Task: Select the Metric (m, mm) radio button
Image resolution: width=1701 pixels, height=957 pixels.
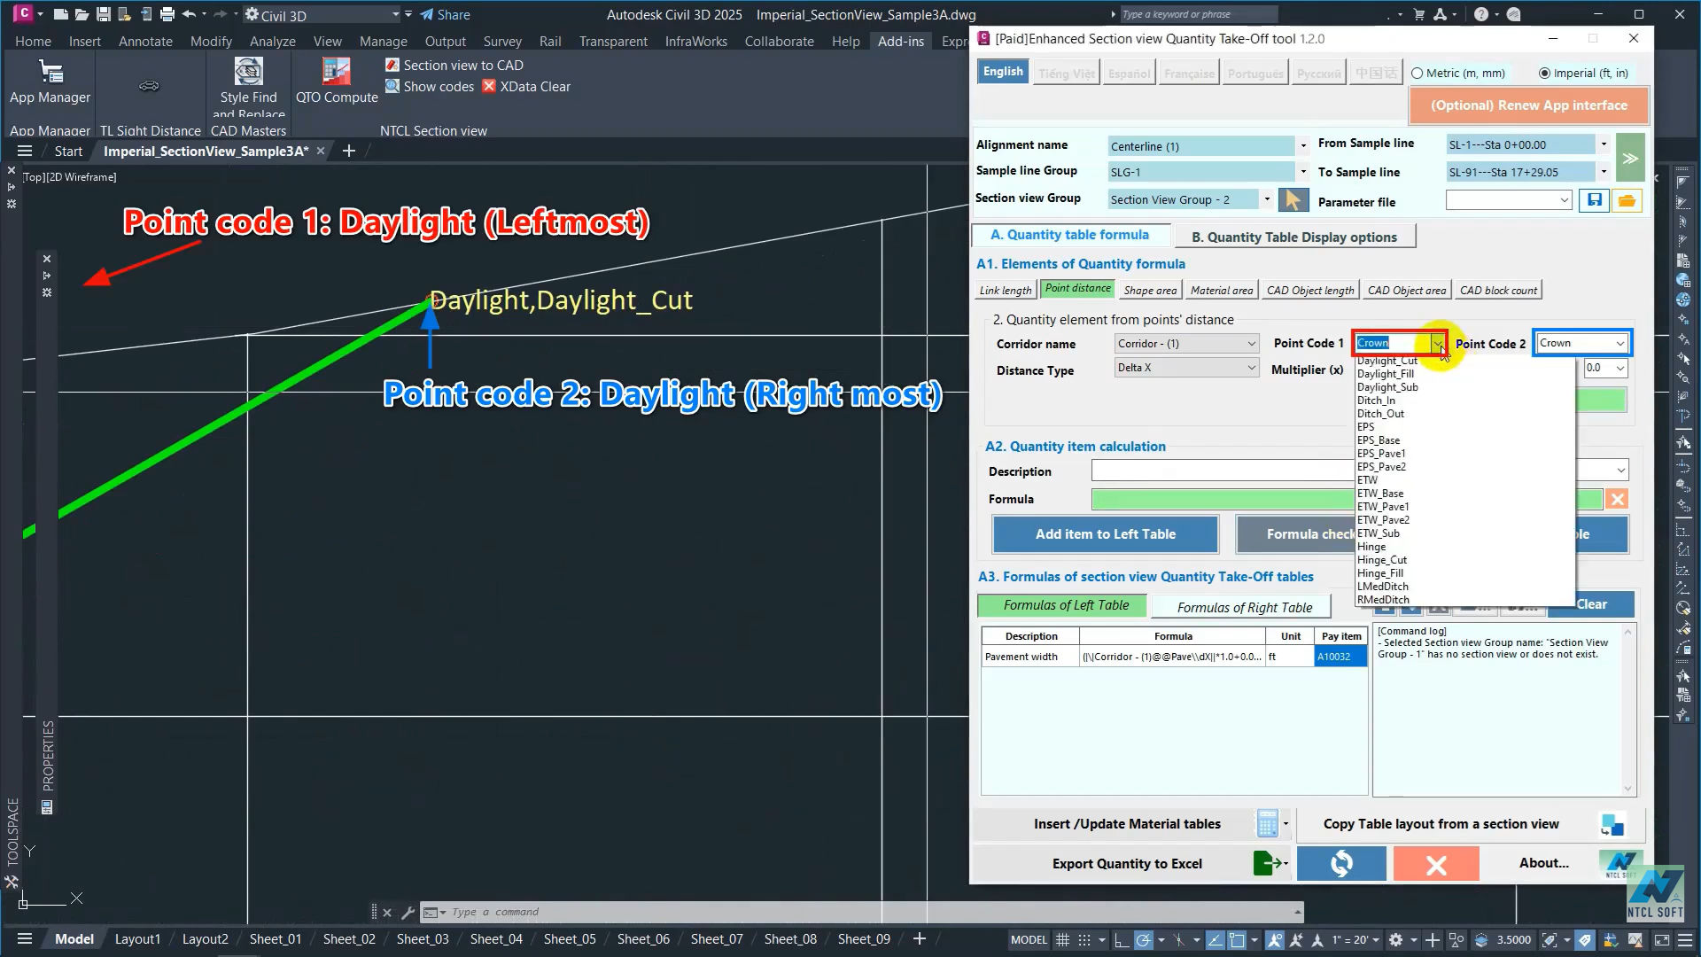Action: [1417, 73]
